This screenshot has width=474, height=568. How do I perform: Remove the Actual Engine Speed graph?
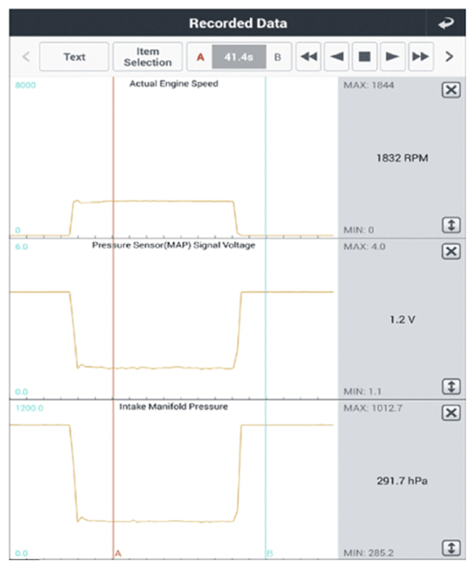452,90
